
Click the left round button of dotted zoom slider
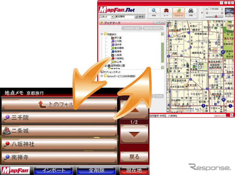207,13
